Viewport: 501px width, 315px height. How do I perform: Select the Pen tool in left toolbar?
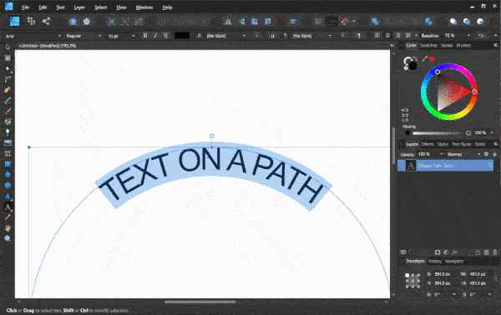(8, 90)
